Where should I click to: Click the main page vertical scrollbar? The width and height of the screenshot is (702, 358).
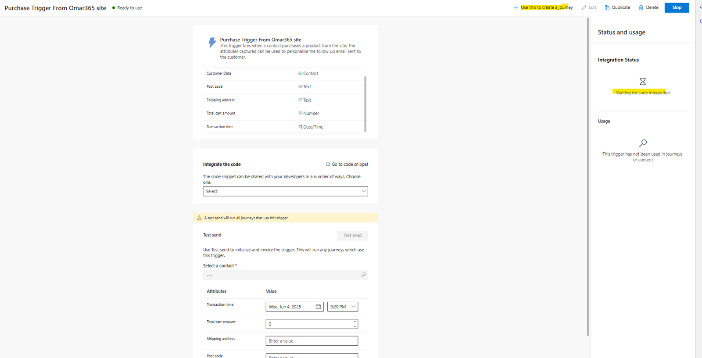[588, 177]
